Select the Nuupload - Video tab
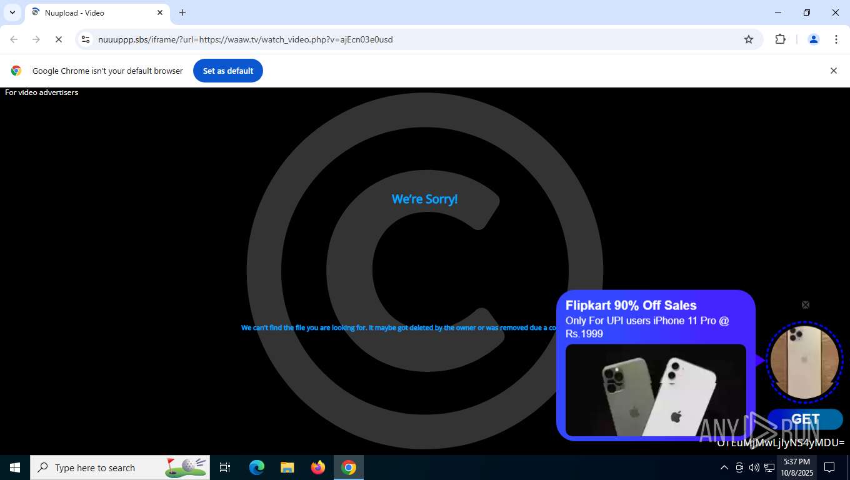 97,12
